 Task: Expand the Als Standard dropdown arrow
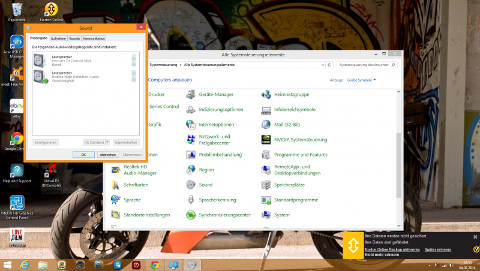107,142
